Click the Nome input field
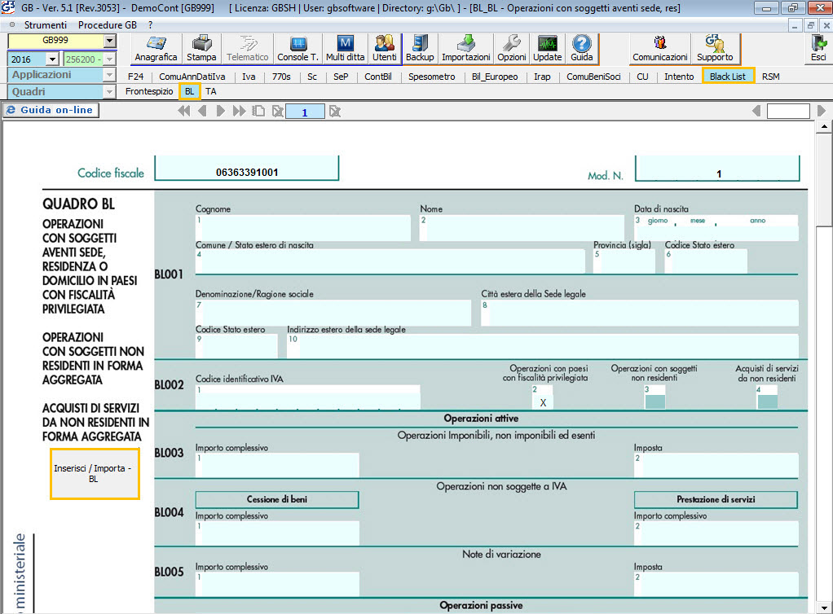The width and height of the screenshot is (833, 614). pyautogui.click(x=522, y=228)
